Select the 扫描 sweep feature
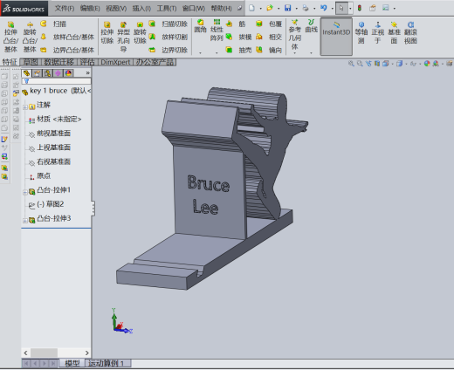Viewport: 454px width, 370px height. coord(54,24)
